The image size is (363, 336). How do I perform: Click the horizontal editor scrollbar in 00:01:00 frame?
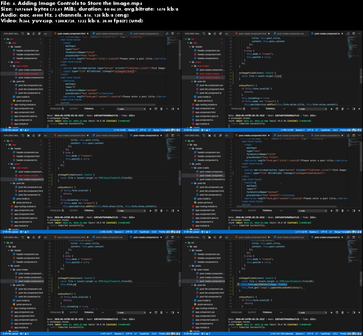pyautogui.click(x=105, y=105)
